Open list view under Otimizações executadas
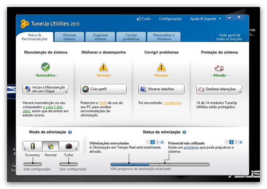This screenshot has width=267, height=189. click(162, 142)
